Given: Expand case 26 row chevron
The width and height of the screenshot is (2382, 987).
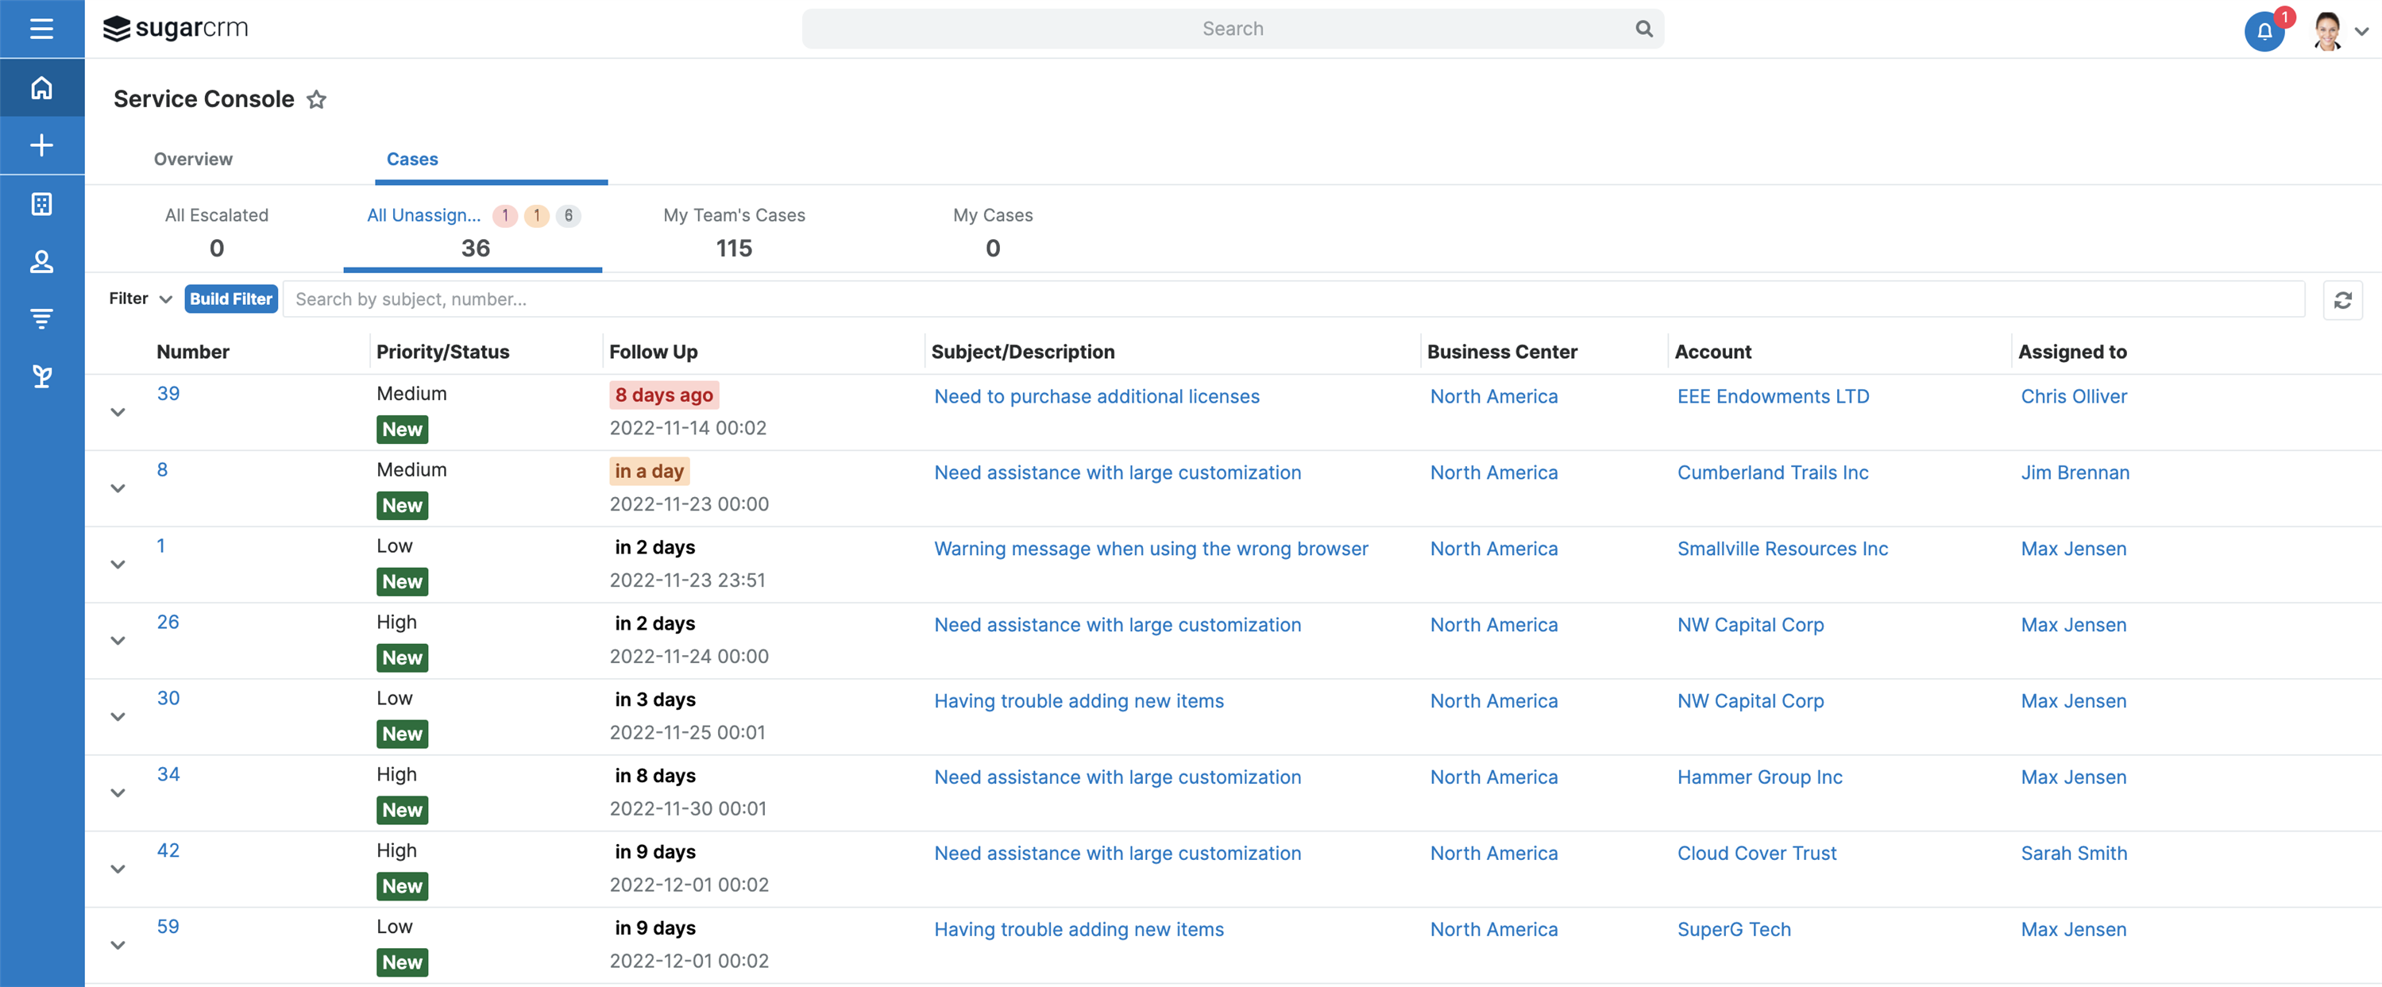Looking at the screenshot, I should [118, 641].
